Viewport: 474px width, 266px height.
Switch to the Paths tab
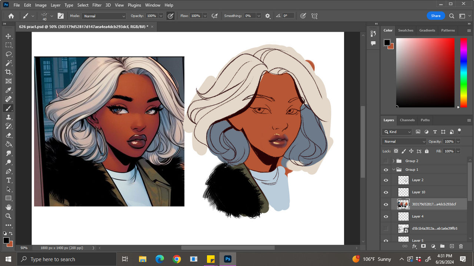tap(425, 120)
